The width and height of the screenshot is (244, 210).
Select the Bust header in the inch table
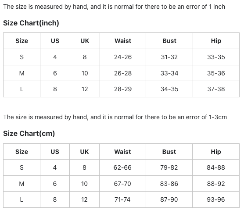coord(169,41)
